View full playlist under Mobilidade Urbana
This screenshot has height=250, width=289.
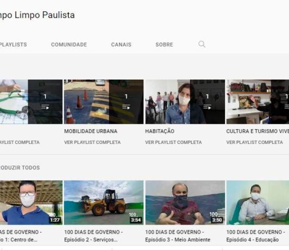coord(93,142)
